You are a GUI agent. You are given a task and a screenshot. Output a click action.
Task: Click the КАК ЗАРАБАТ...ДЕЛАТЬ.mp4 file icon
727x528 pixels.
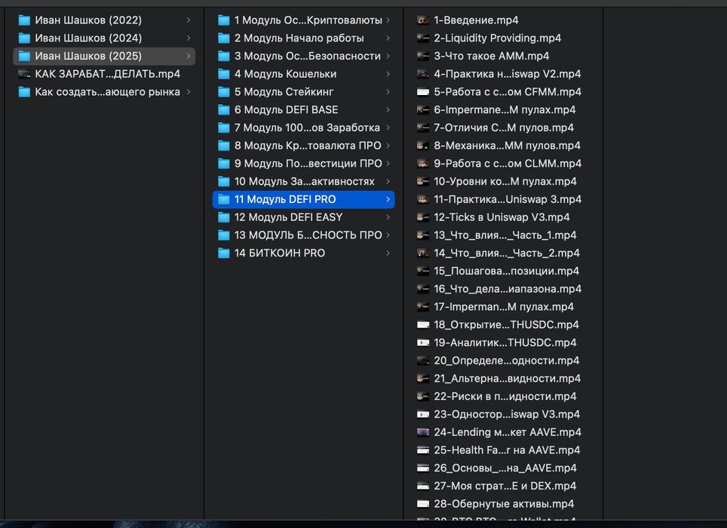click(24, 74)
